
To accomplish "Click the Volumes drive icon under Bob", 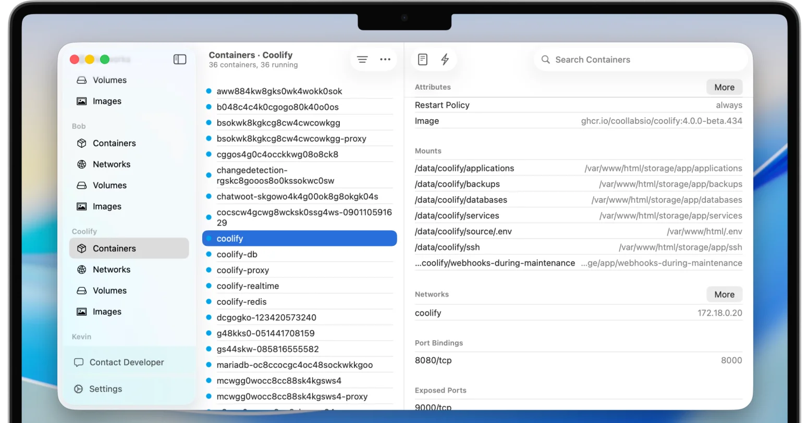I will (x=81, y=185).
